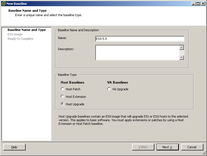Go to the ESXi Image wizard step

[x=15, y=34]
